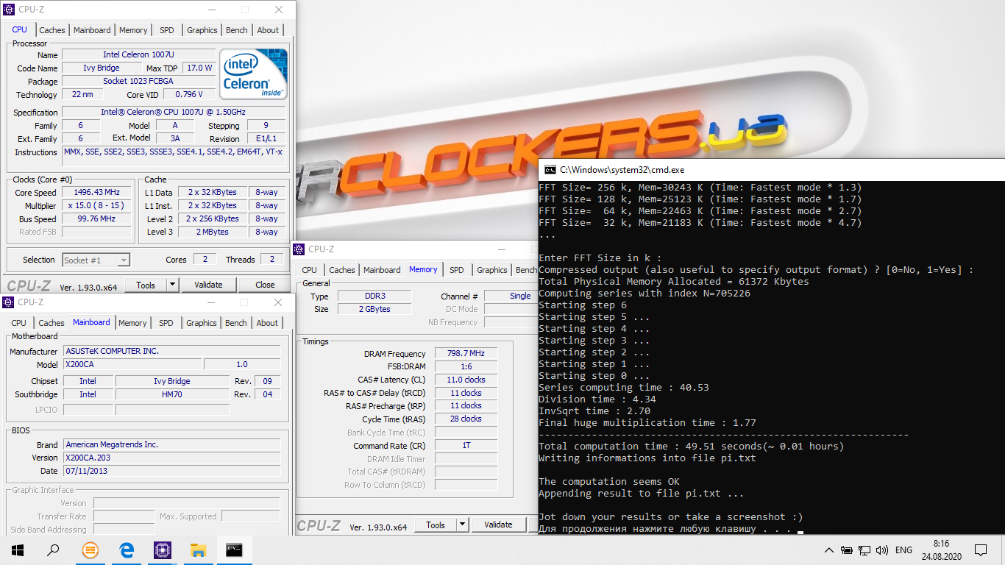Select About tab in the Mainboard window

coord(267,323)
